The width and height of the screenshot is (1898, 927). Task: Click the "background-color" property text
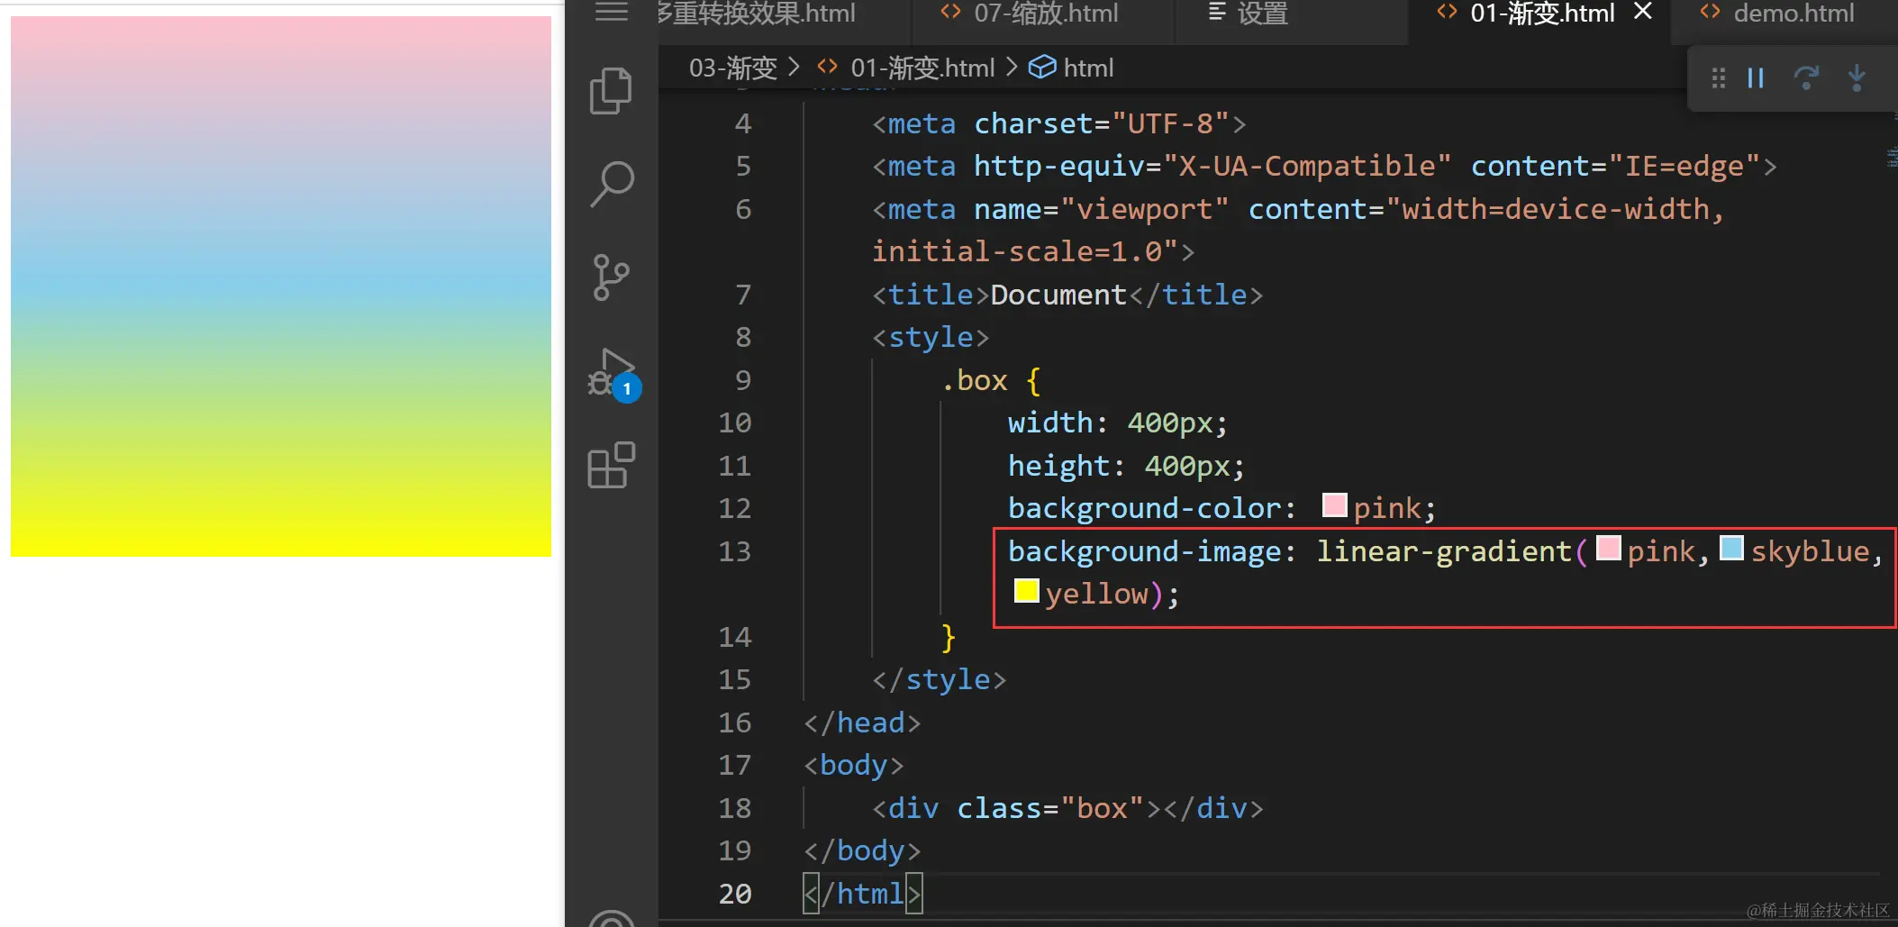click(1144, 508)
